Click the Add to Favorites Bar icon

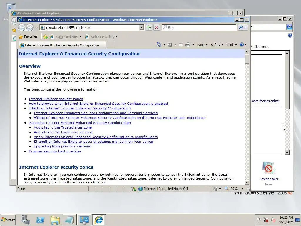(x=45, y=37)
